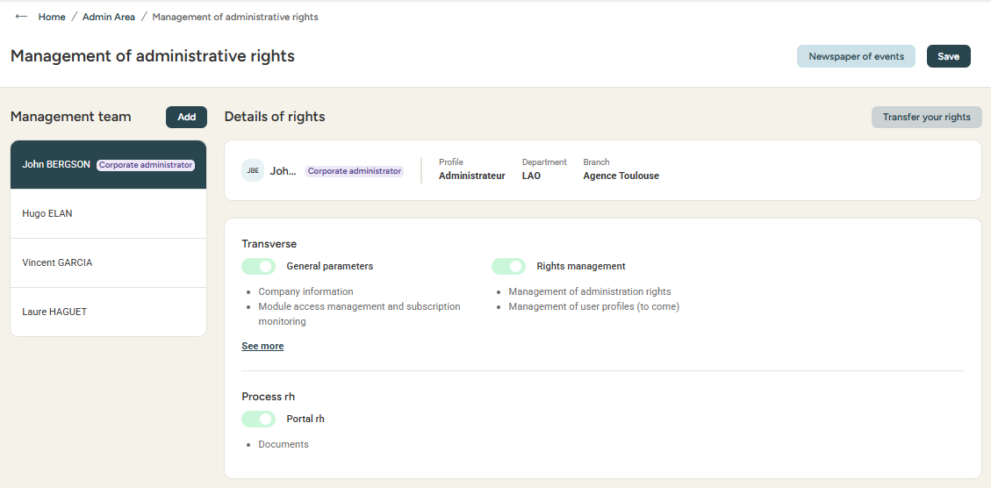
Task: Click Add in Management team
Action: (x=186, y=117)
